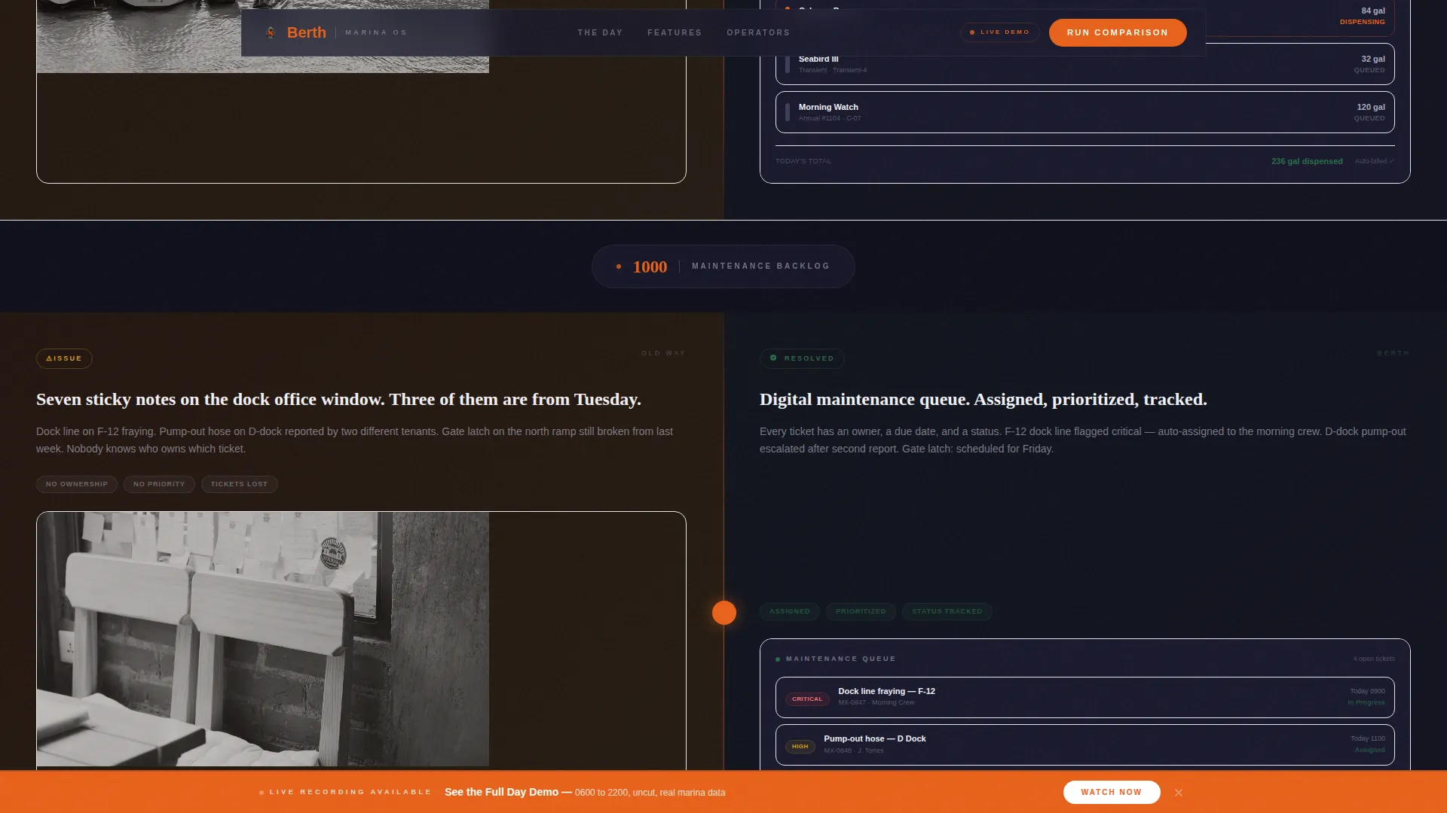Click the 236 gal dispensed total
Image resolution: width=1447 pixels, height=813 pixels.
point(1306,161)
